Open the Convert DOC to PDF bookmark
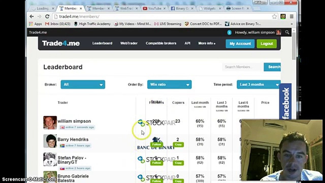 203,24
